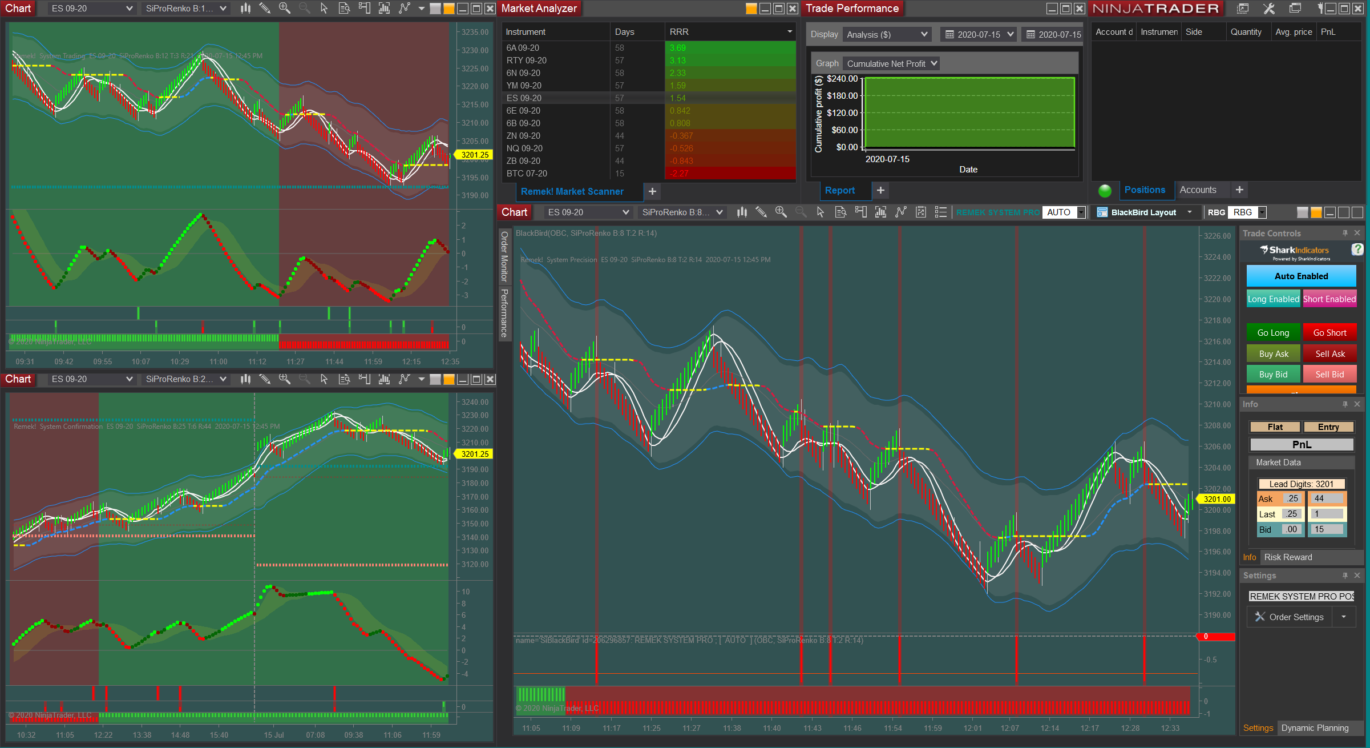The image size is (1370, 748).
Task: Click Sell Bid button
Action: [1329, 374]
